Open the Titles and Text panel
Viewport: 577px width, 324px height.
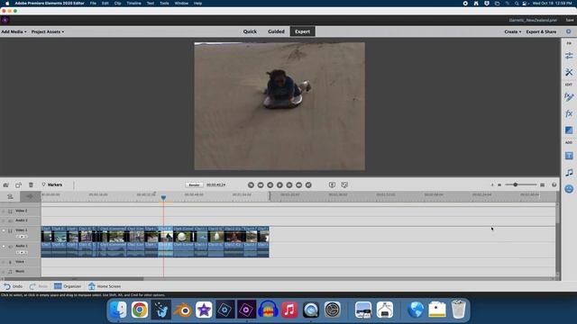click(x=569, y=156)
